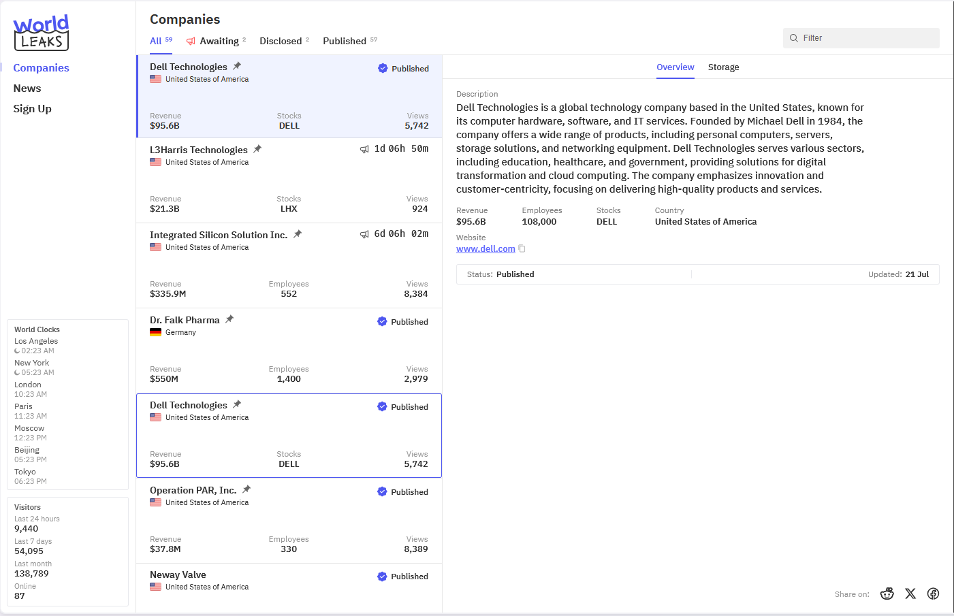Click the 108,000 employees value
The image size is (954, 616).
click(x=539, y=222)
